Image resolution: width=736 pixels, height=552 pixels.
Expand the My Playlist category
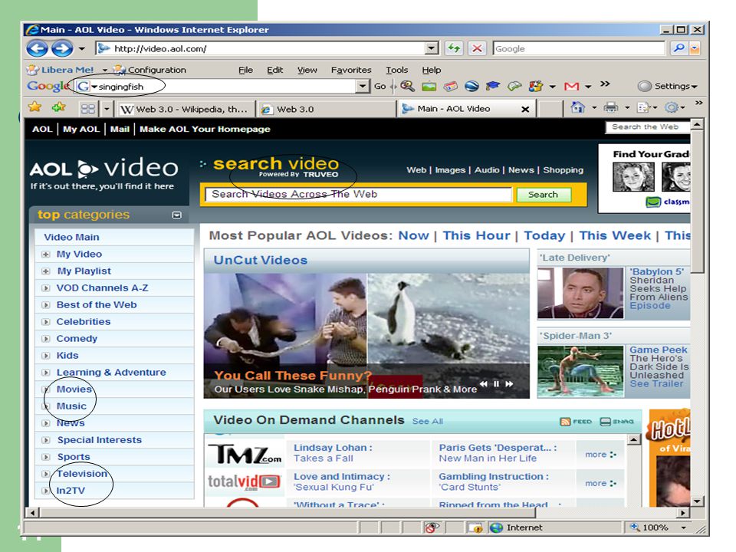45,271
